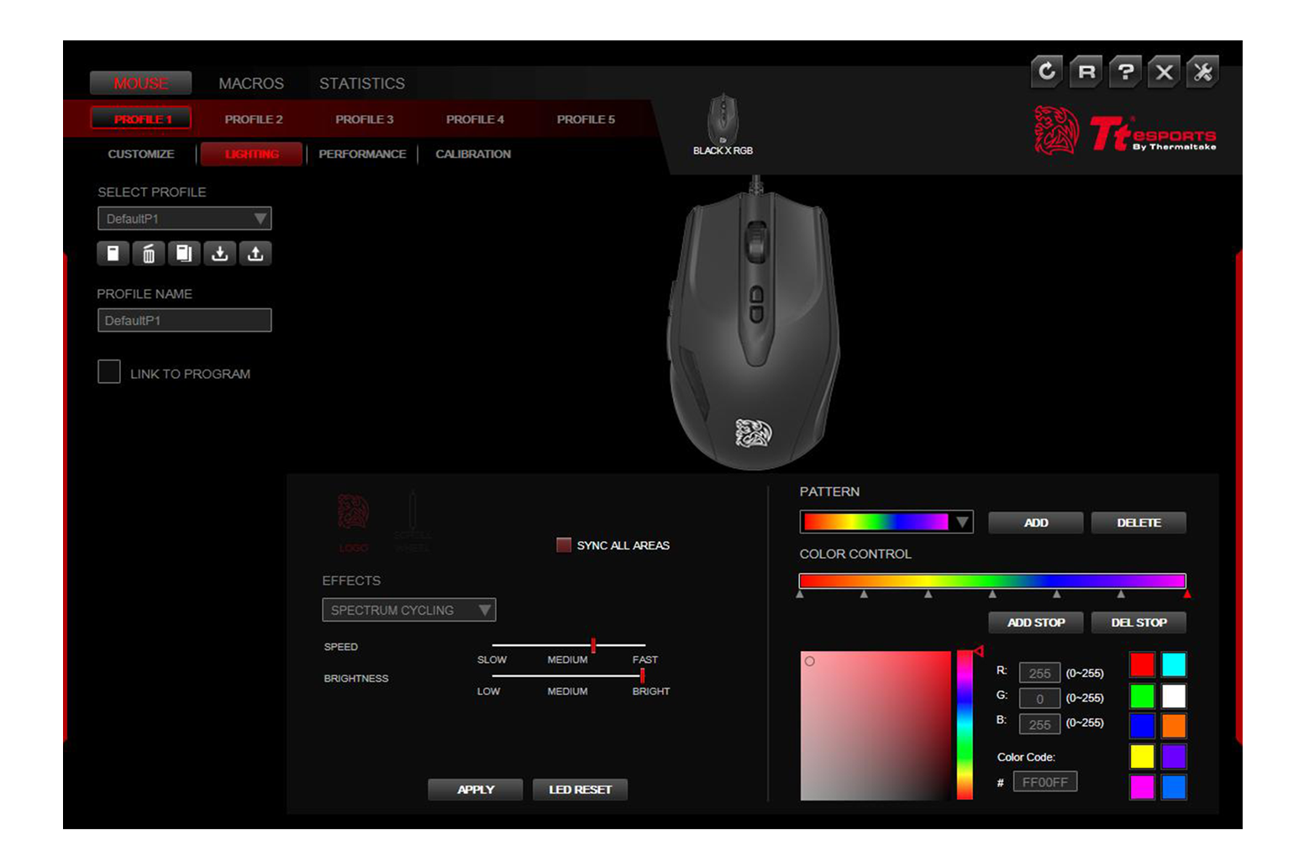
Task: Delete profile using the trash icon
Action: 149,254
